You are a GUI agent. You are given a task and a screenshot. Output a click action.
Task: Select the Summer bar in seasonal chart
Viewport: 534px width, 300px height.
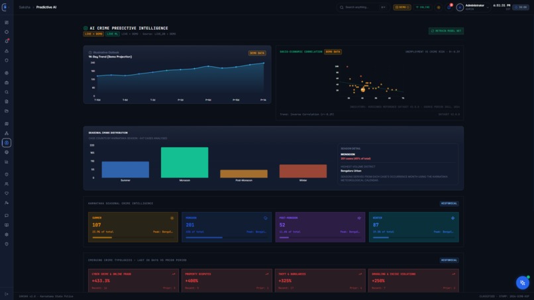pyautogui.click(x=125, y=170)
